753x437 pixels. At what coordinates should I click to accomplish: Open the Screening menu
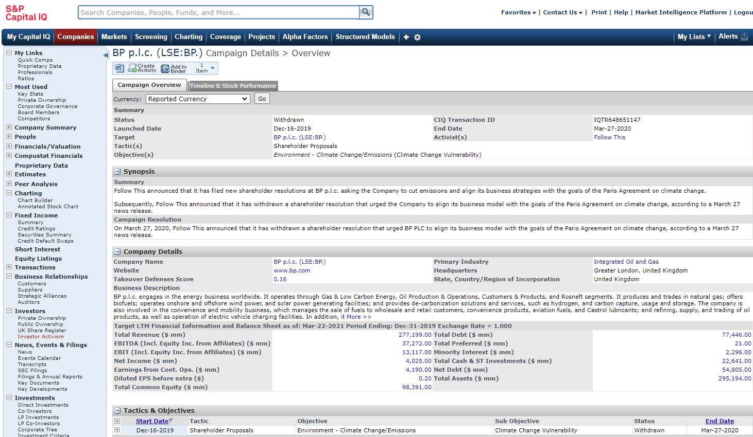(151, 37)
